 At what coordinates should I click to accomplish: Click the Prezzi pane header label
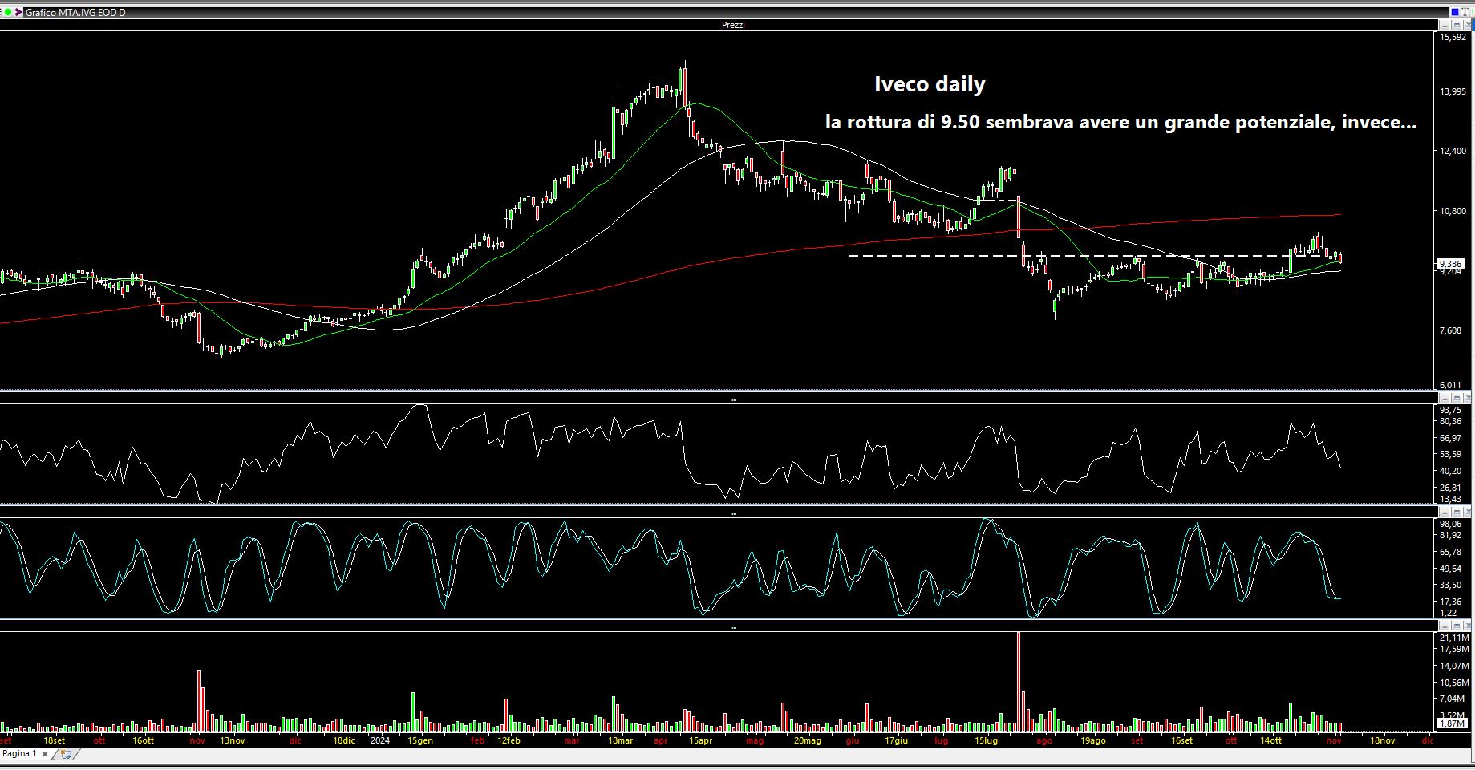733,25
